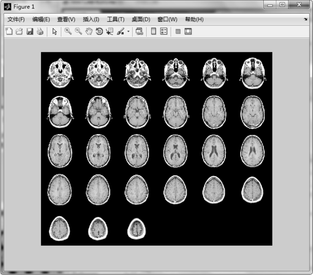Select the Pan hand tool

point(89,31)
